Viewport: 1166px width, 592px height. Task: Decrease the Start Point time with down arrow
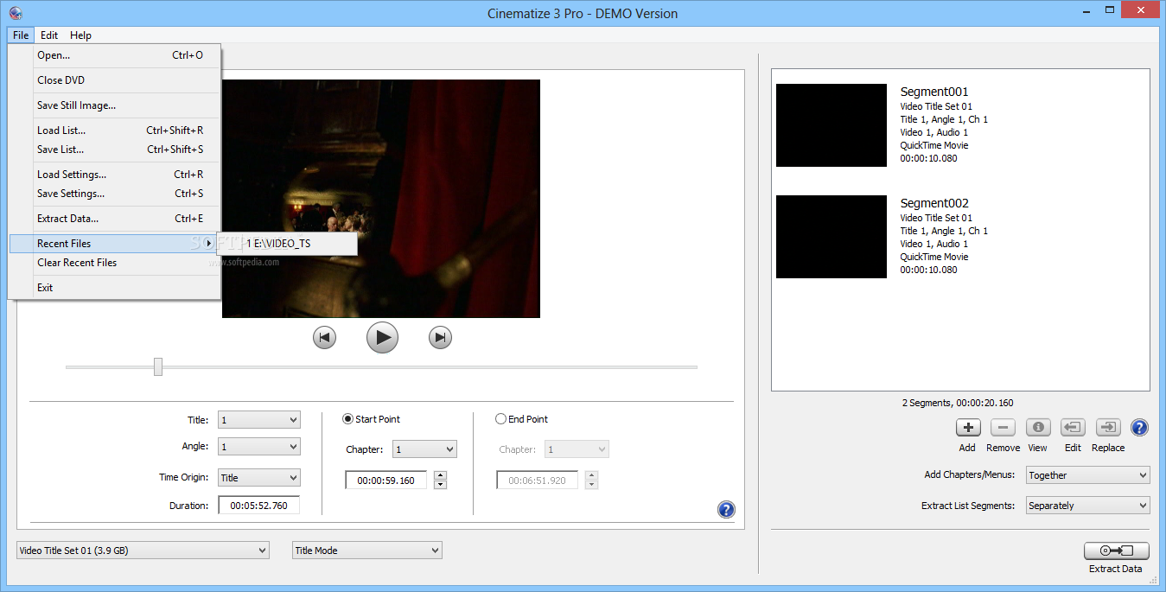coord(440,485)
